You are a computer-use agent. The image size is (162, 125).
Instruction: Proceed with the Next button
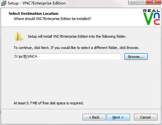click(x=118, y=117)
